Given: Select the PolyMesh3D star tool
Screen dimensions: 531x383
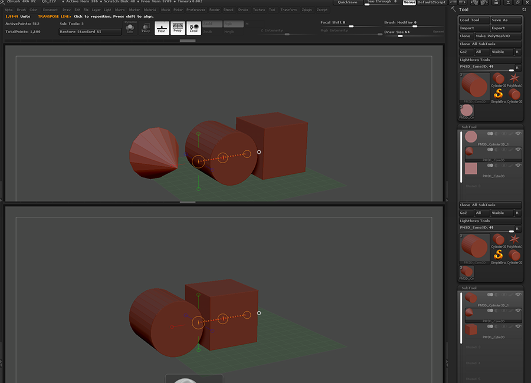Looking at the screenshot, I should 514,78.
